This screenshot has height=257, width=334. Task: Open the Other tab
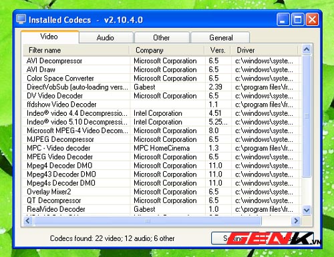[162, 38]
